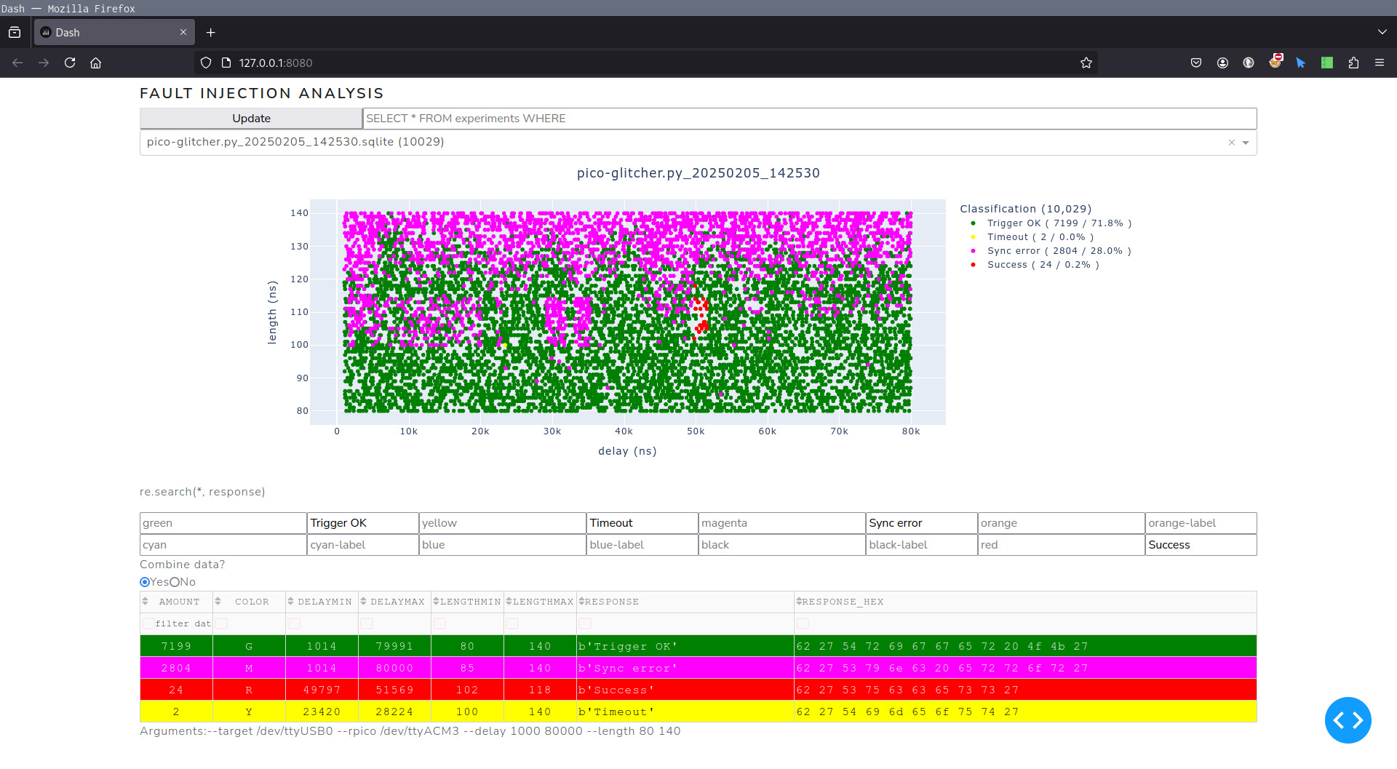The height and width of the screenshot is (769, 1397).
Task: Sort table by COLOR column arrows
Action: pos(218,602)
